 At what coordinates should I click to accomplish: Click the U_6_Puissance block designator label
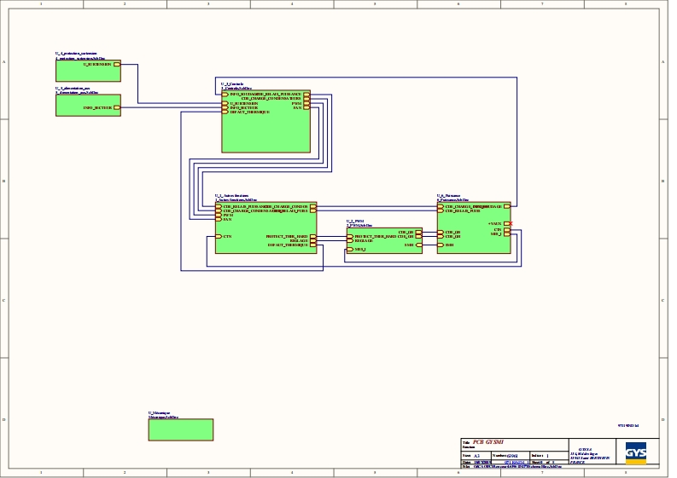[x=448, y=195]
